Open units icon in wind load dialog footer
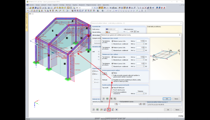This screenshot has height=120, width=210. [x=97, y=110]
